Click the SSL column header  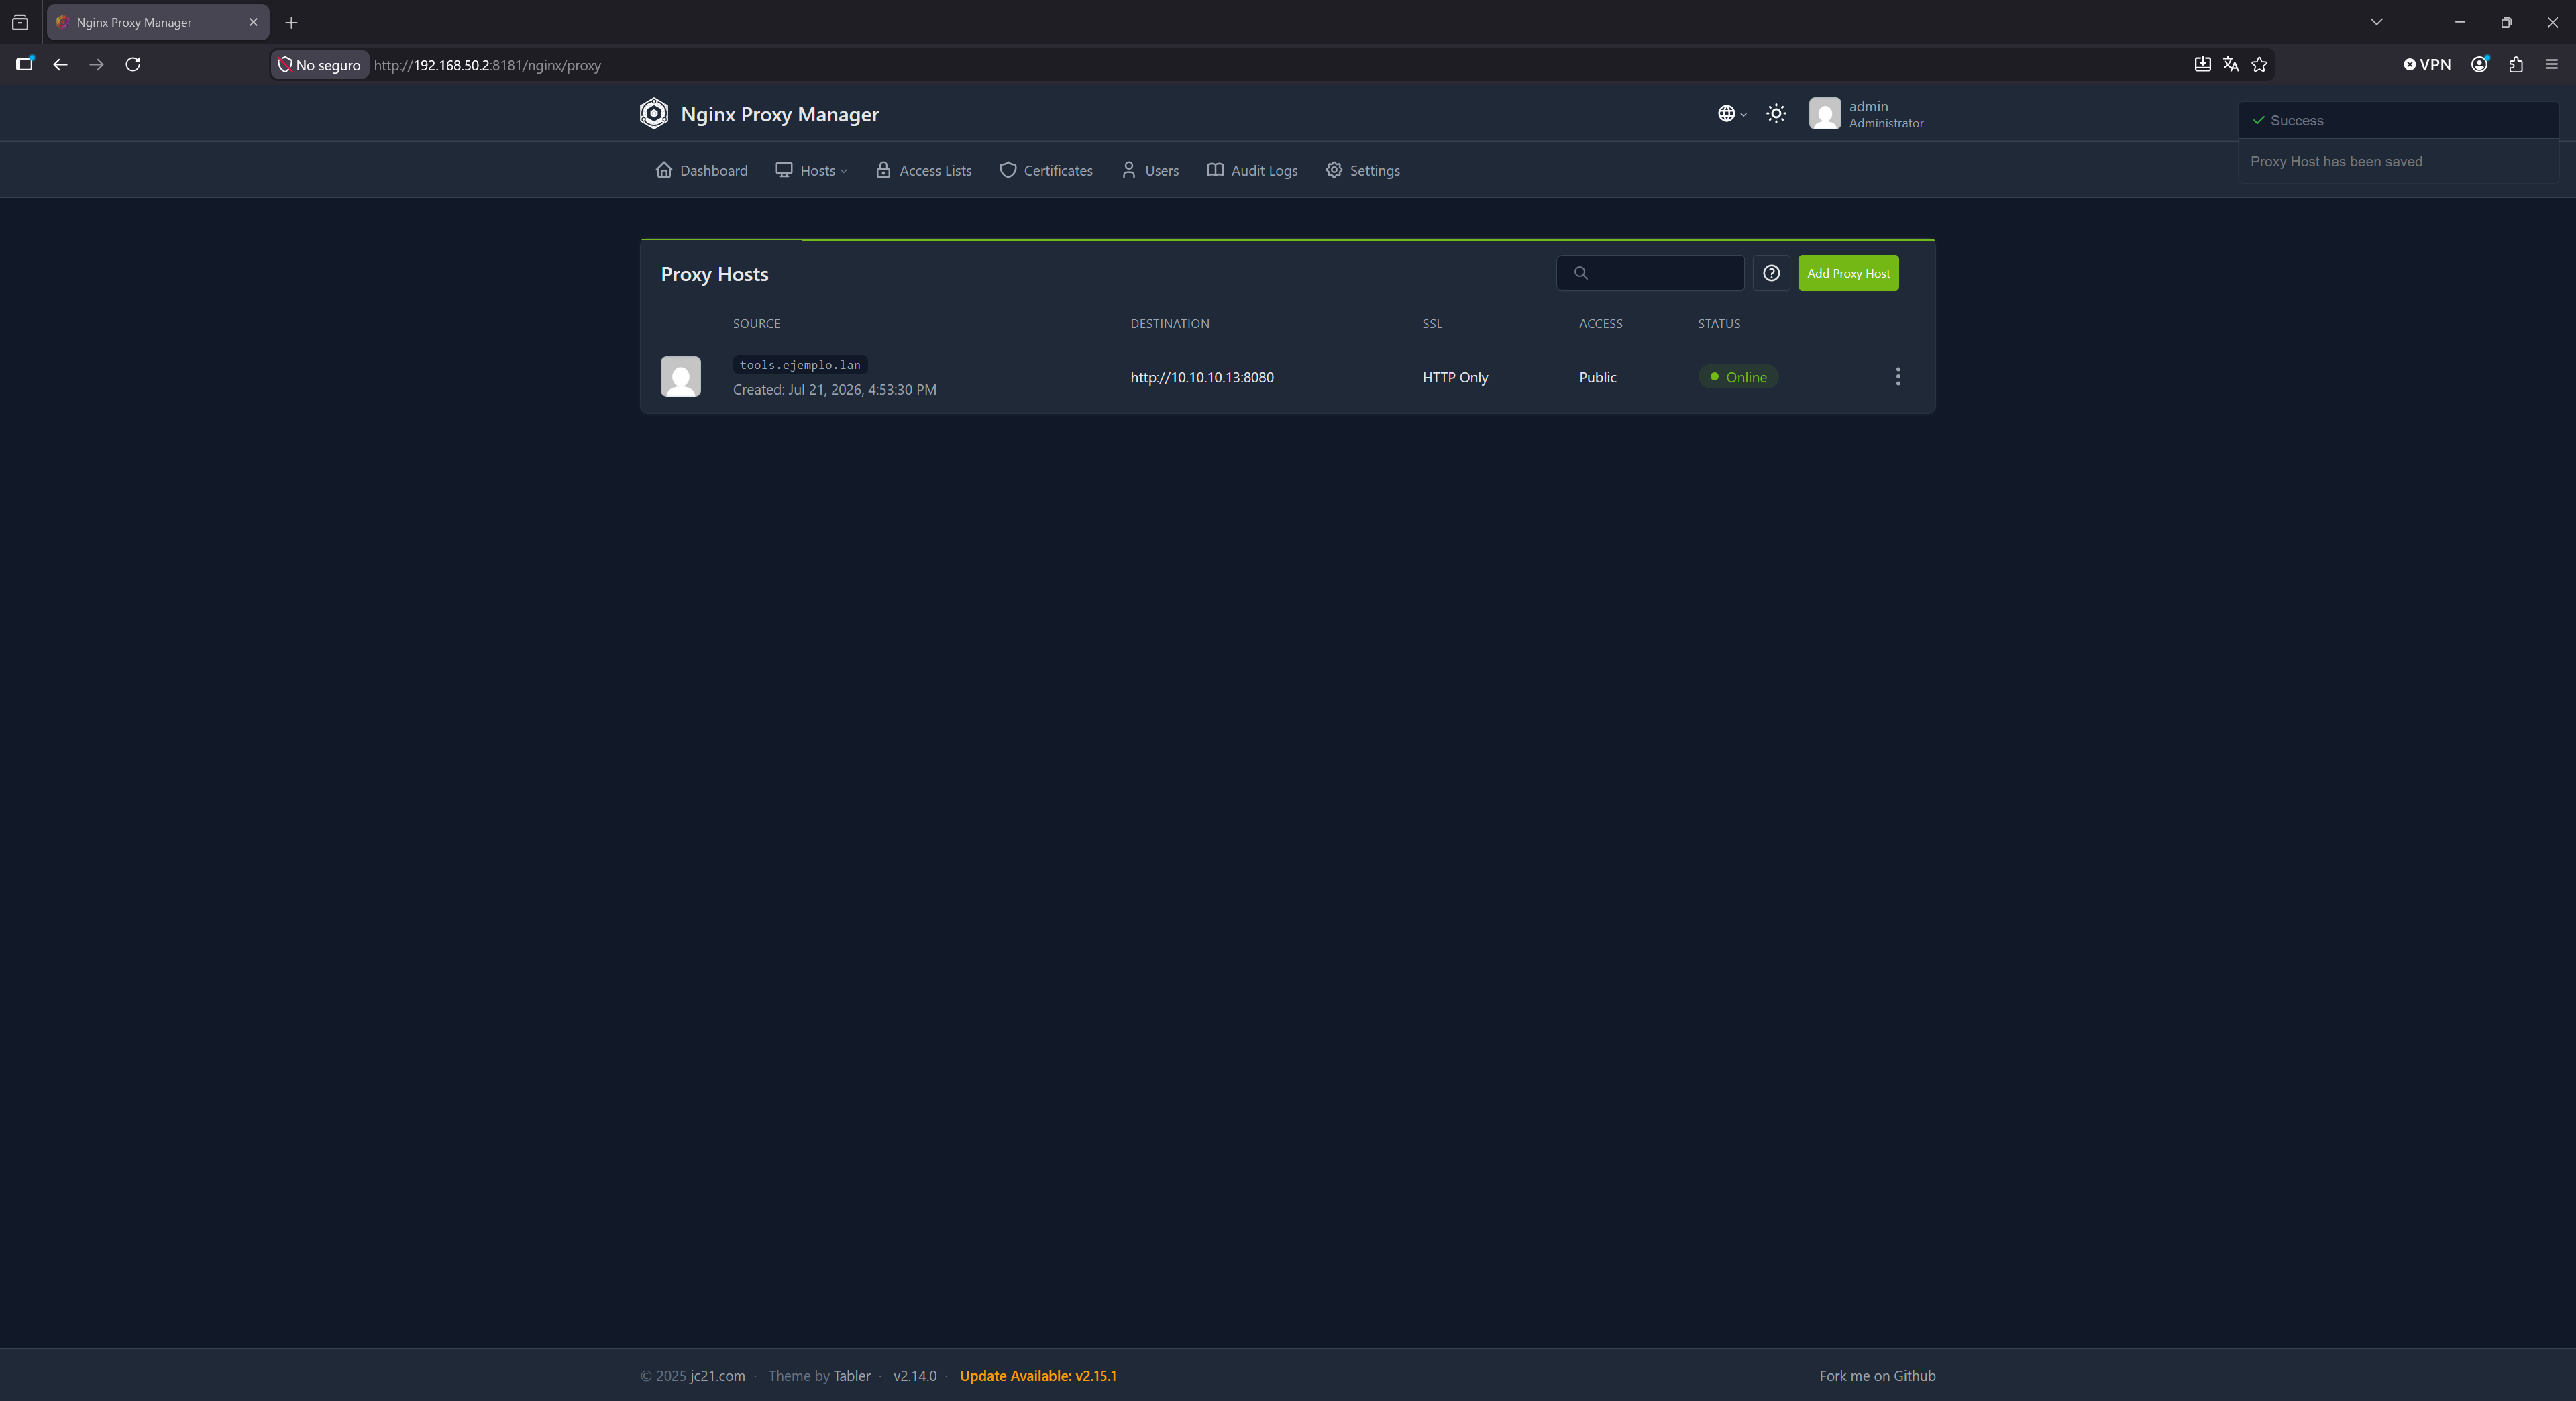[1432, 324]
